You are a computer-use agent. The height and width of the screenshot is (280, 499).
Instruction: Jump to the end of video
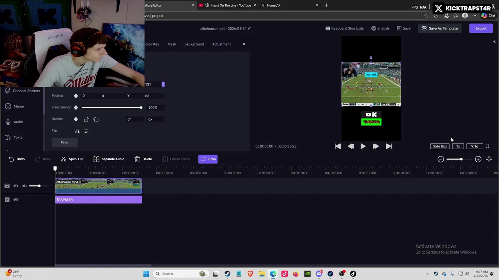(x=389, y=146)
